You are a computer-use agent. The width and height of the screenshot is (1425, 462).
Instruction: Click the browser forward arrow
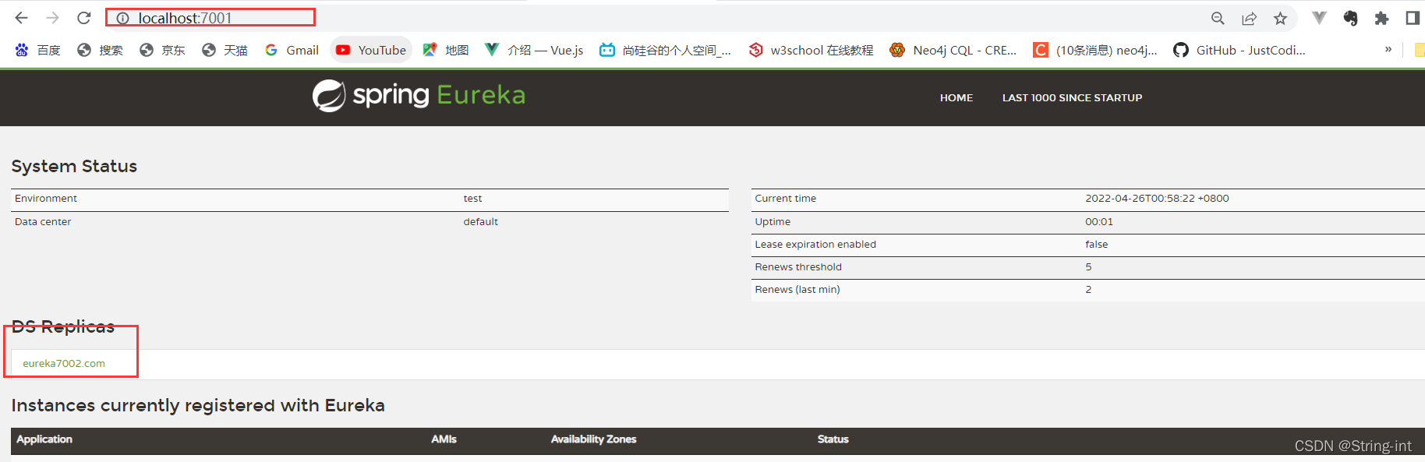(52, 18)
